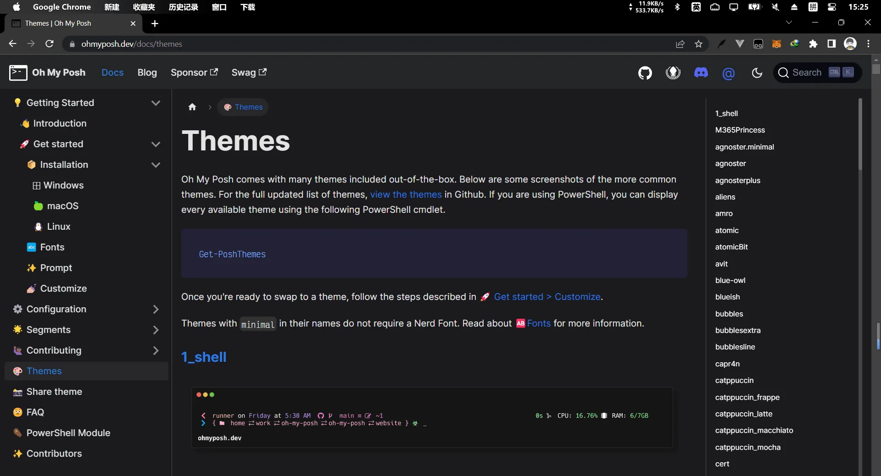The width and height of the screenshot is (881, 476).
Task: Click the MetaMask fox extension icon
Action: pyautogui.click(x=776, y=44)
